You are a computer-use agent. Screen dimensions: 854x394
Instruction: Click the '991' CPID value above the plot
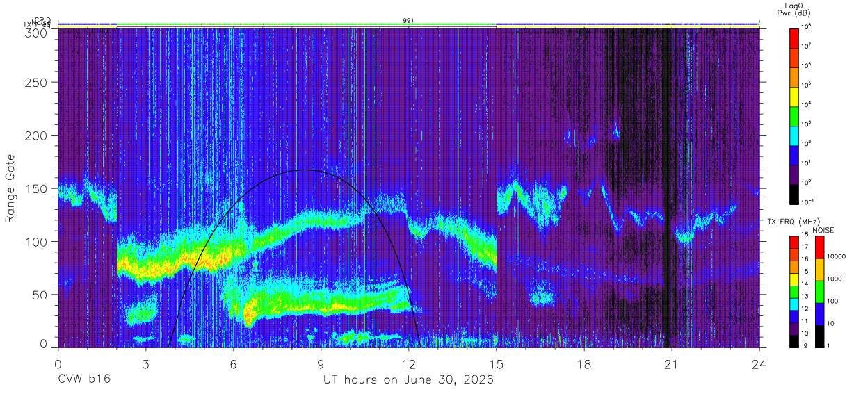409,20
